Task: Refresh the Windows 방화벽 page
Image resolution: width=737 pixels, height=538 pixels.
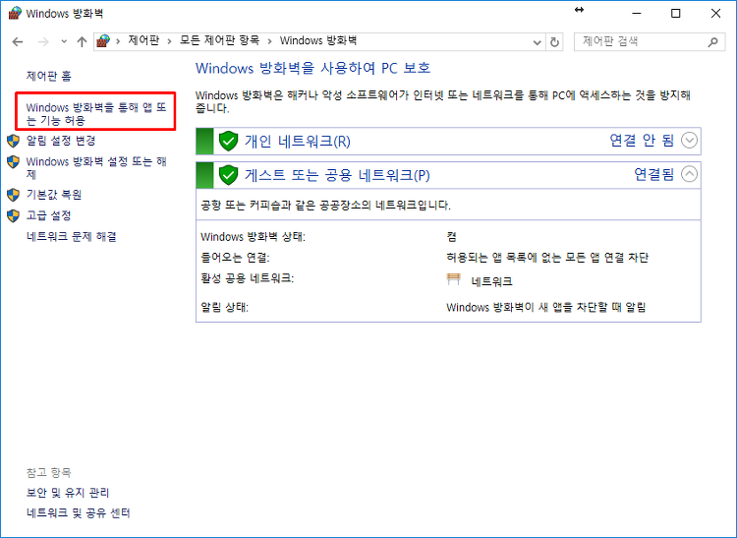Action: [554, 42]
